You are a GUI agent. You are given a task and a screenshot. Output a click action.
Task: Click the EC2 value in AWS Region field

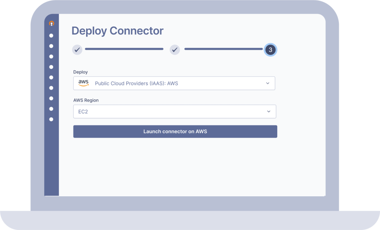tap(83, 111)
